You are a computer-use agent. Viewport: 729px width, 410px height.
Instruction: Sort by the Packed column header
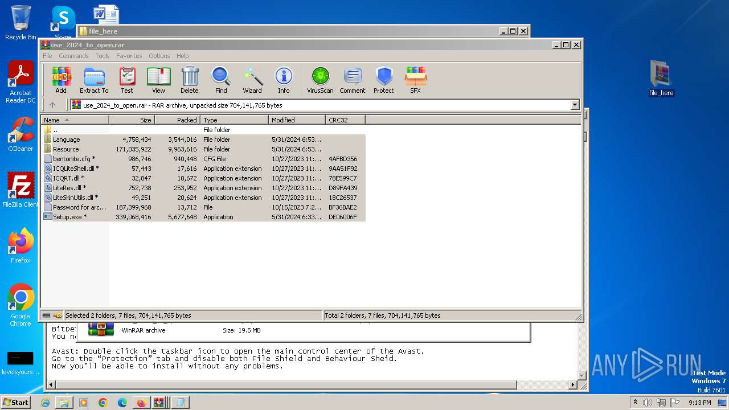[x=178, y=120]
